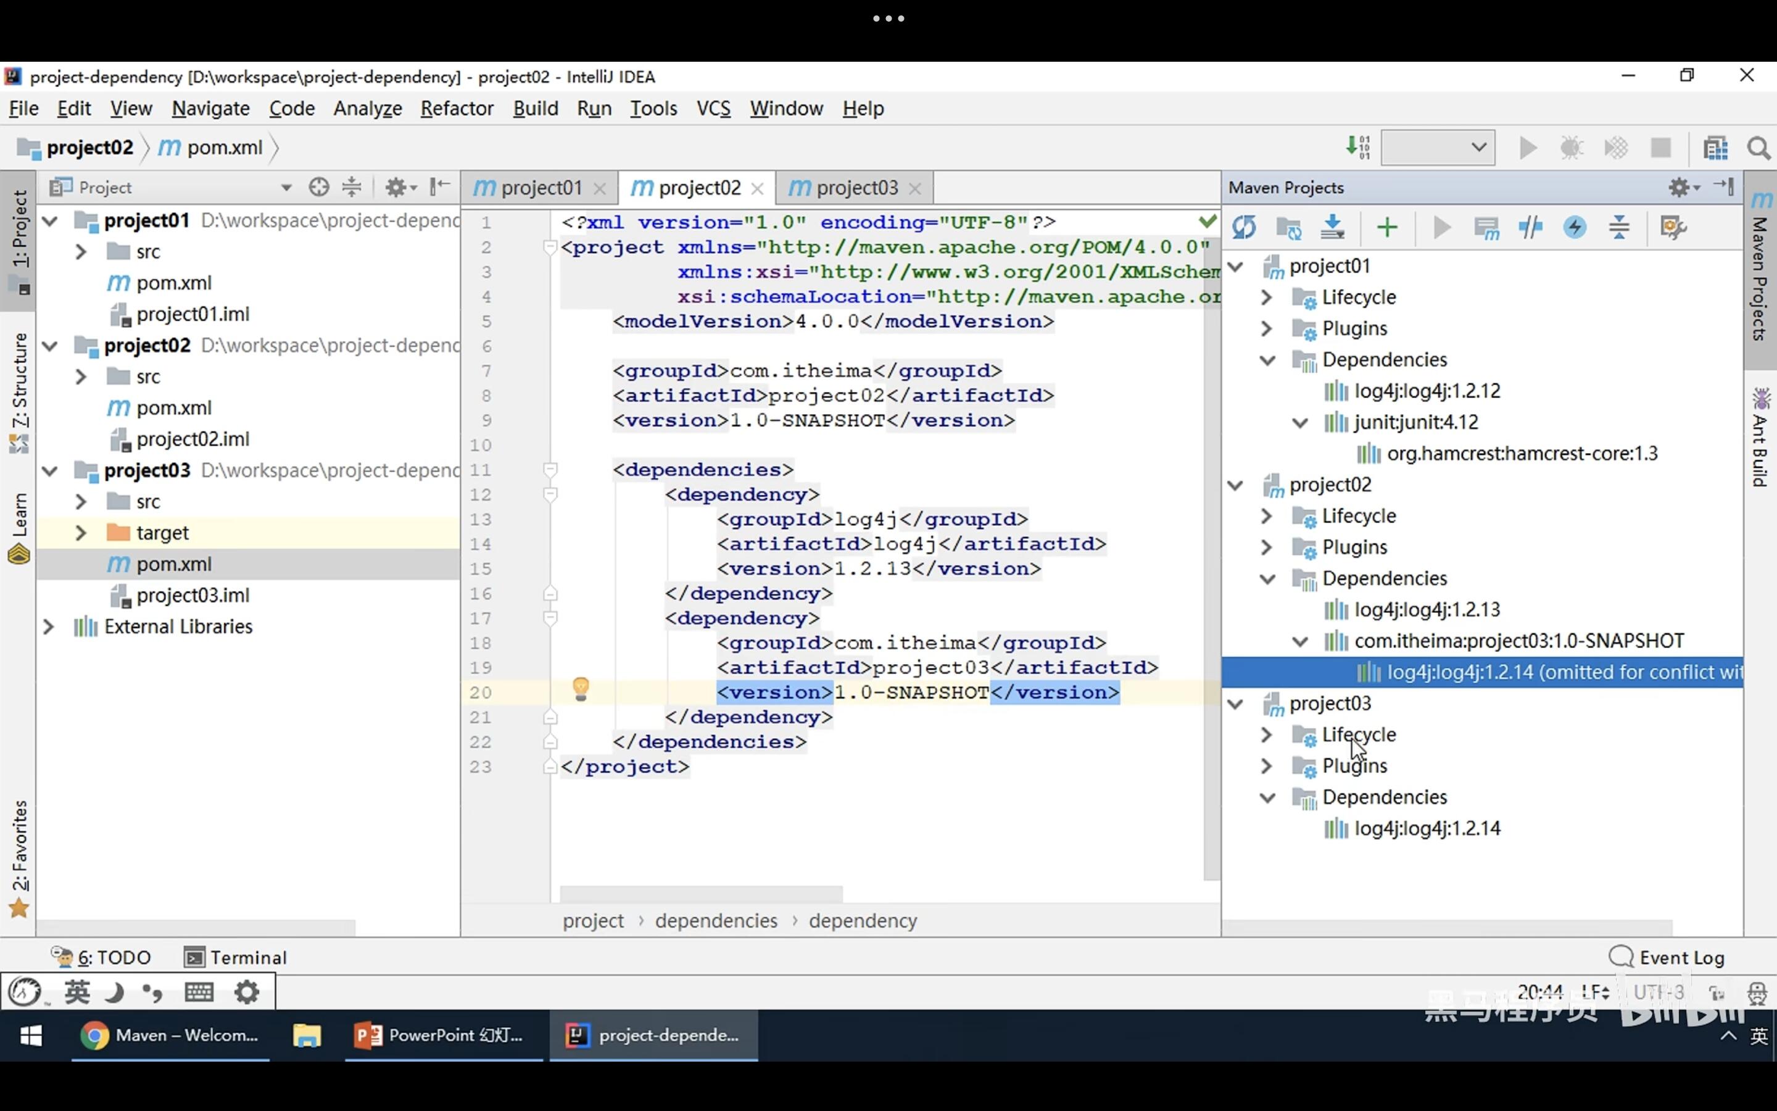This screenshot has height=1111, width=1777.
Task: Click dependencies breadcrumb below editor
Action: [716, 921]
